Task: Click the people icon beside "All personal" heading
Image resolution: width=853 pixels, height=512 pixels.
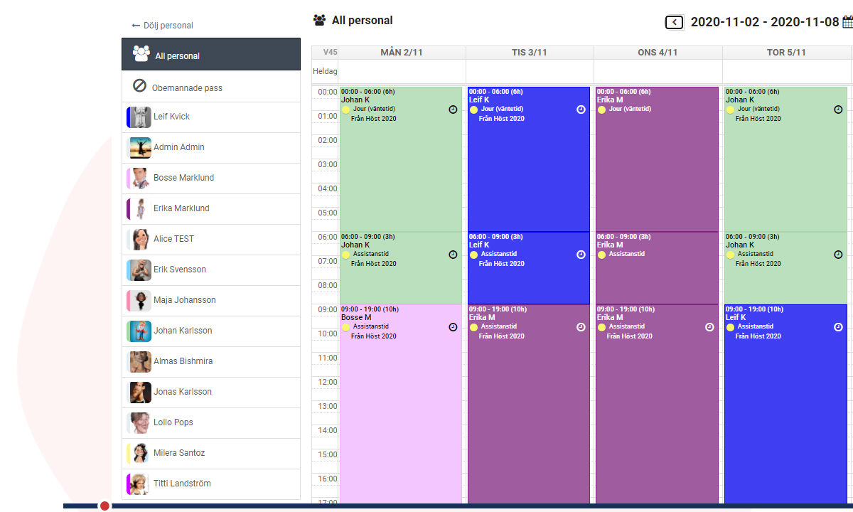Action: pos(319,21)
